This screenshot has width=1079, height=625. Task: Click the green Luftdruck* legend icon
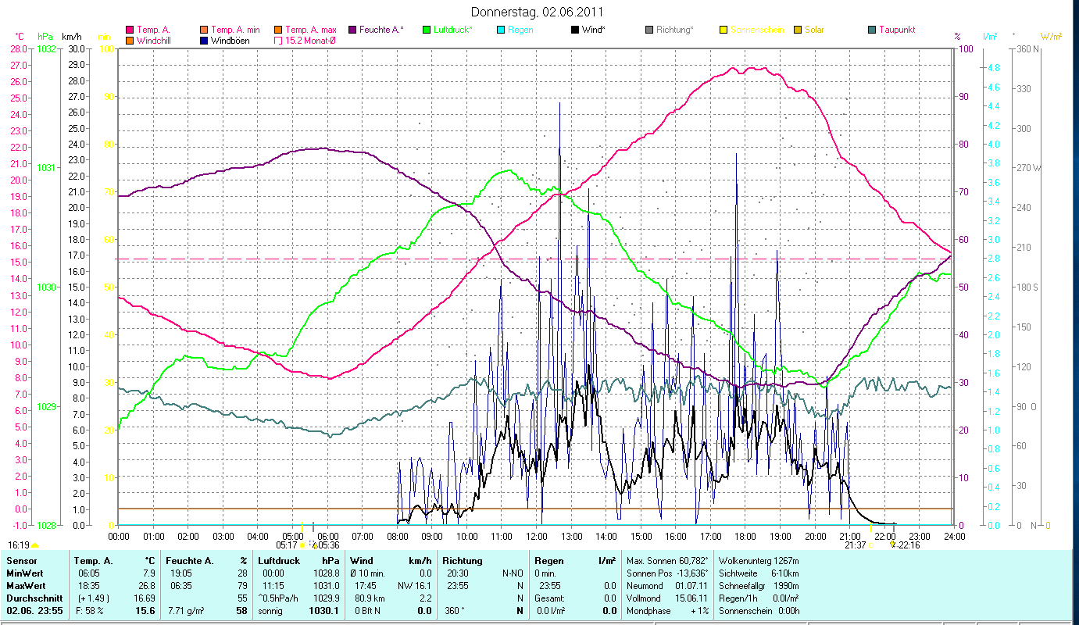click(426, 30)
